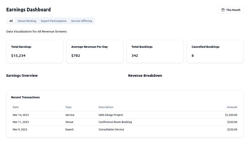Click the Earnings Overview heading
This screenshot has width=250, height=141.
point(22,76)
